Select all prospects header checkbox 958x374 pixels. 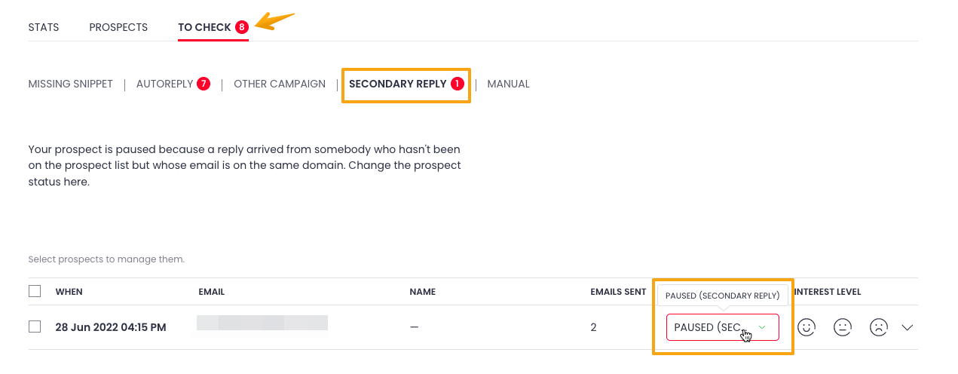coord(35,291)
